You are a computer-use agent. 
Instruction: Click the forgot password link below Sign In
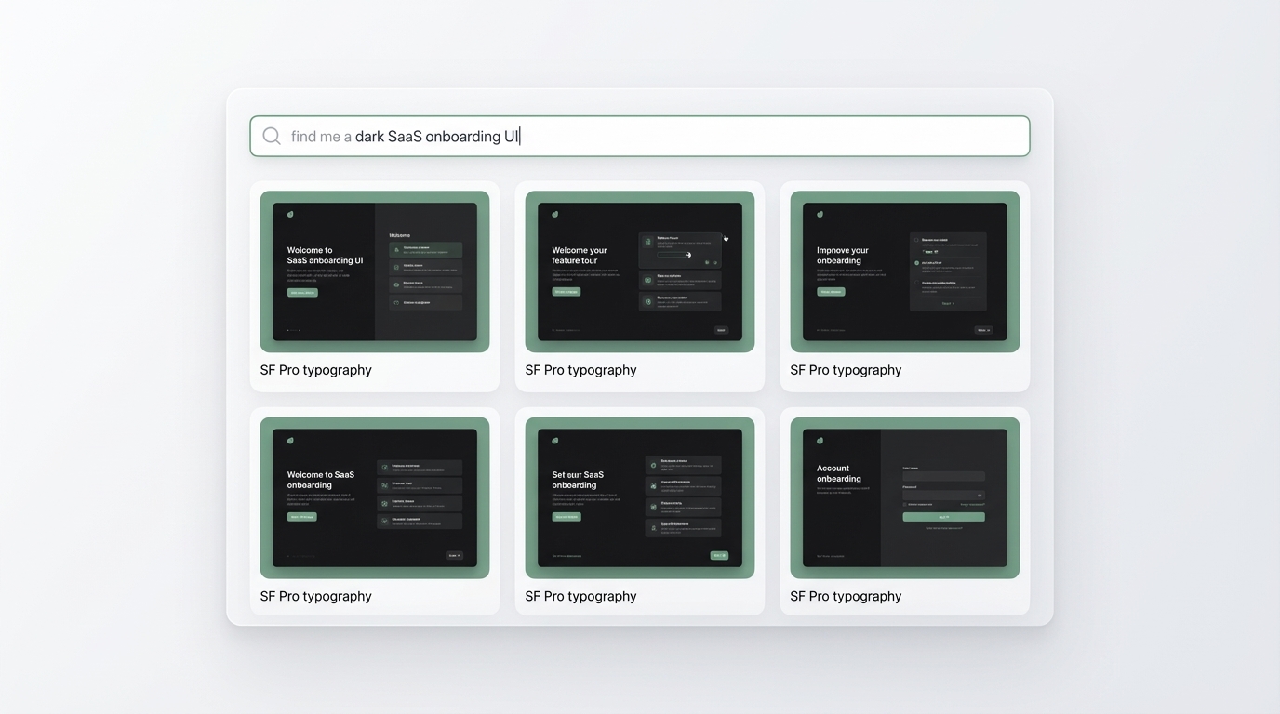[x=943, y=527]
